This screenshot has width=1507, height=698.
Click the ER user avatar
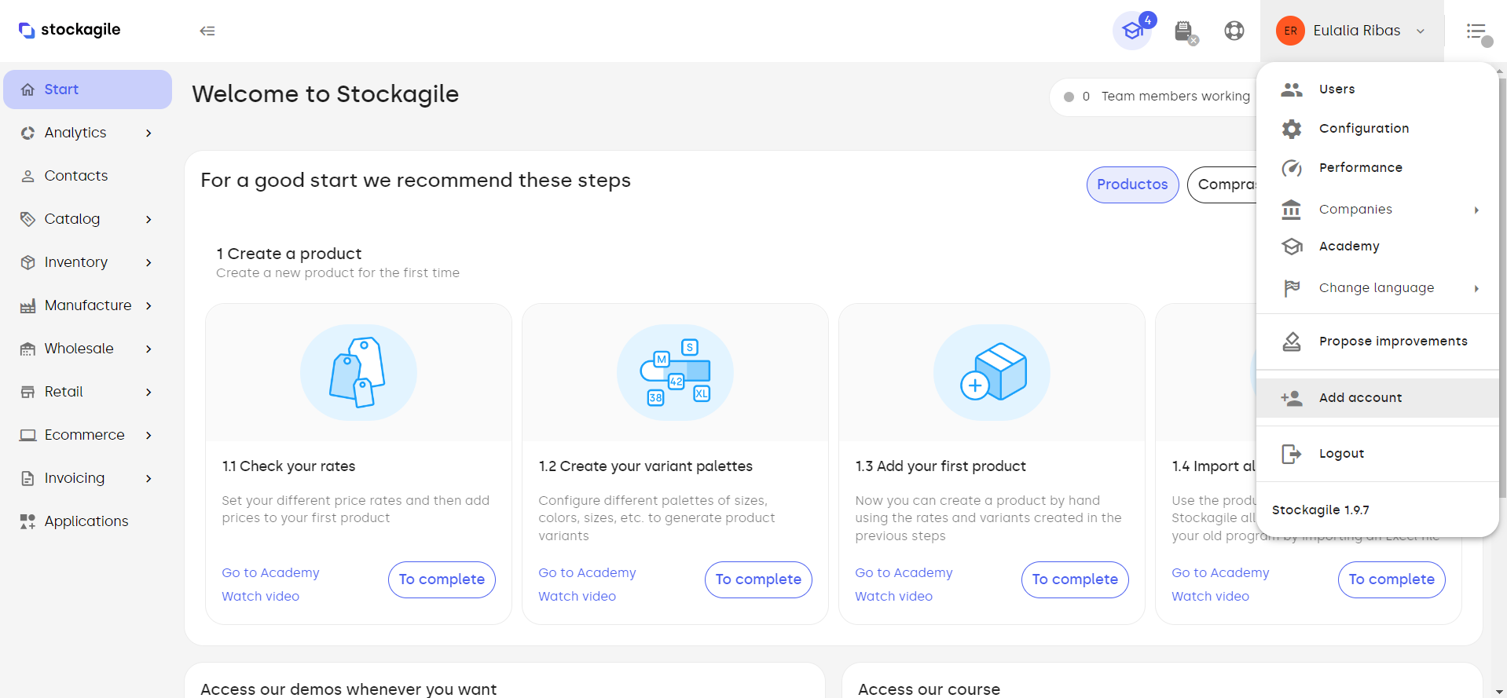point(1290,31)
